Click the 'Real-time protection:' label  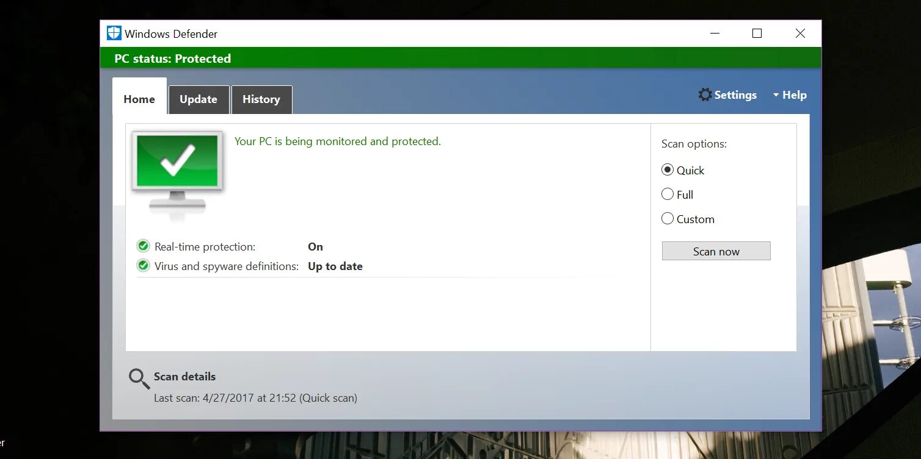[205, 247]
